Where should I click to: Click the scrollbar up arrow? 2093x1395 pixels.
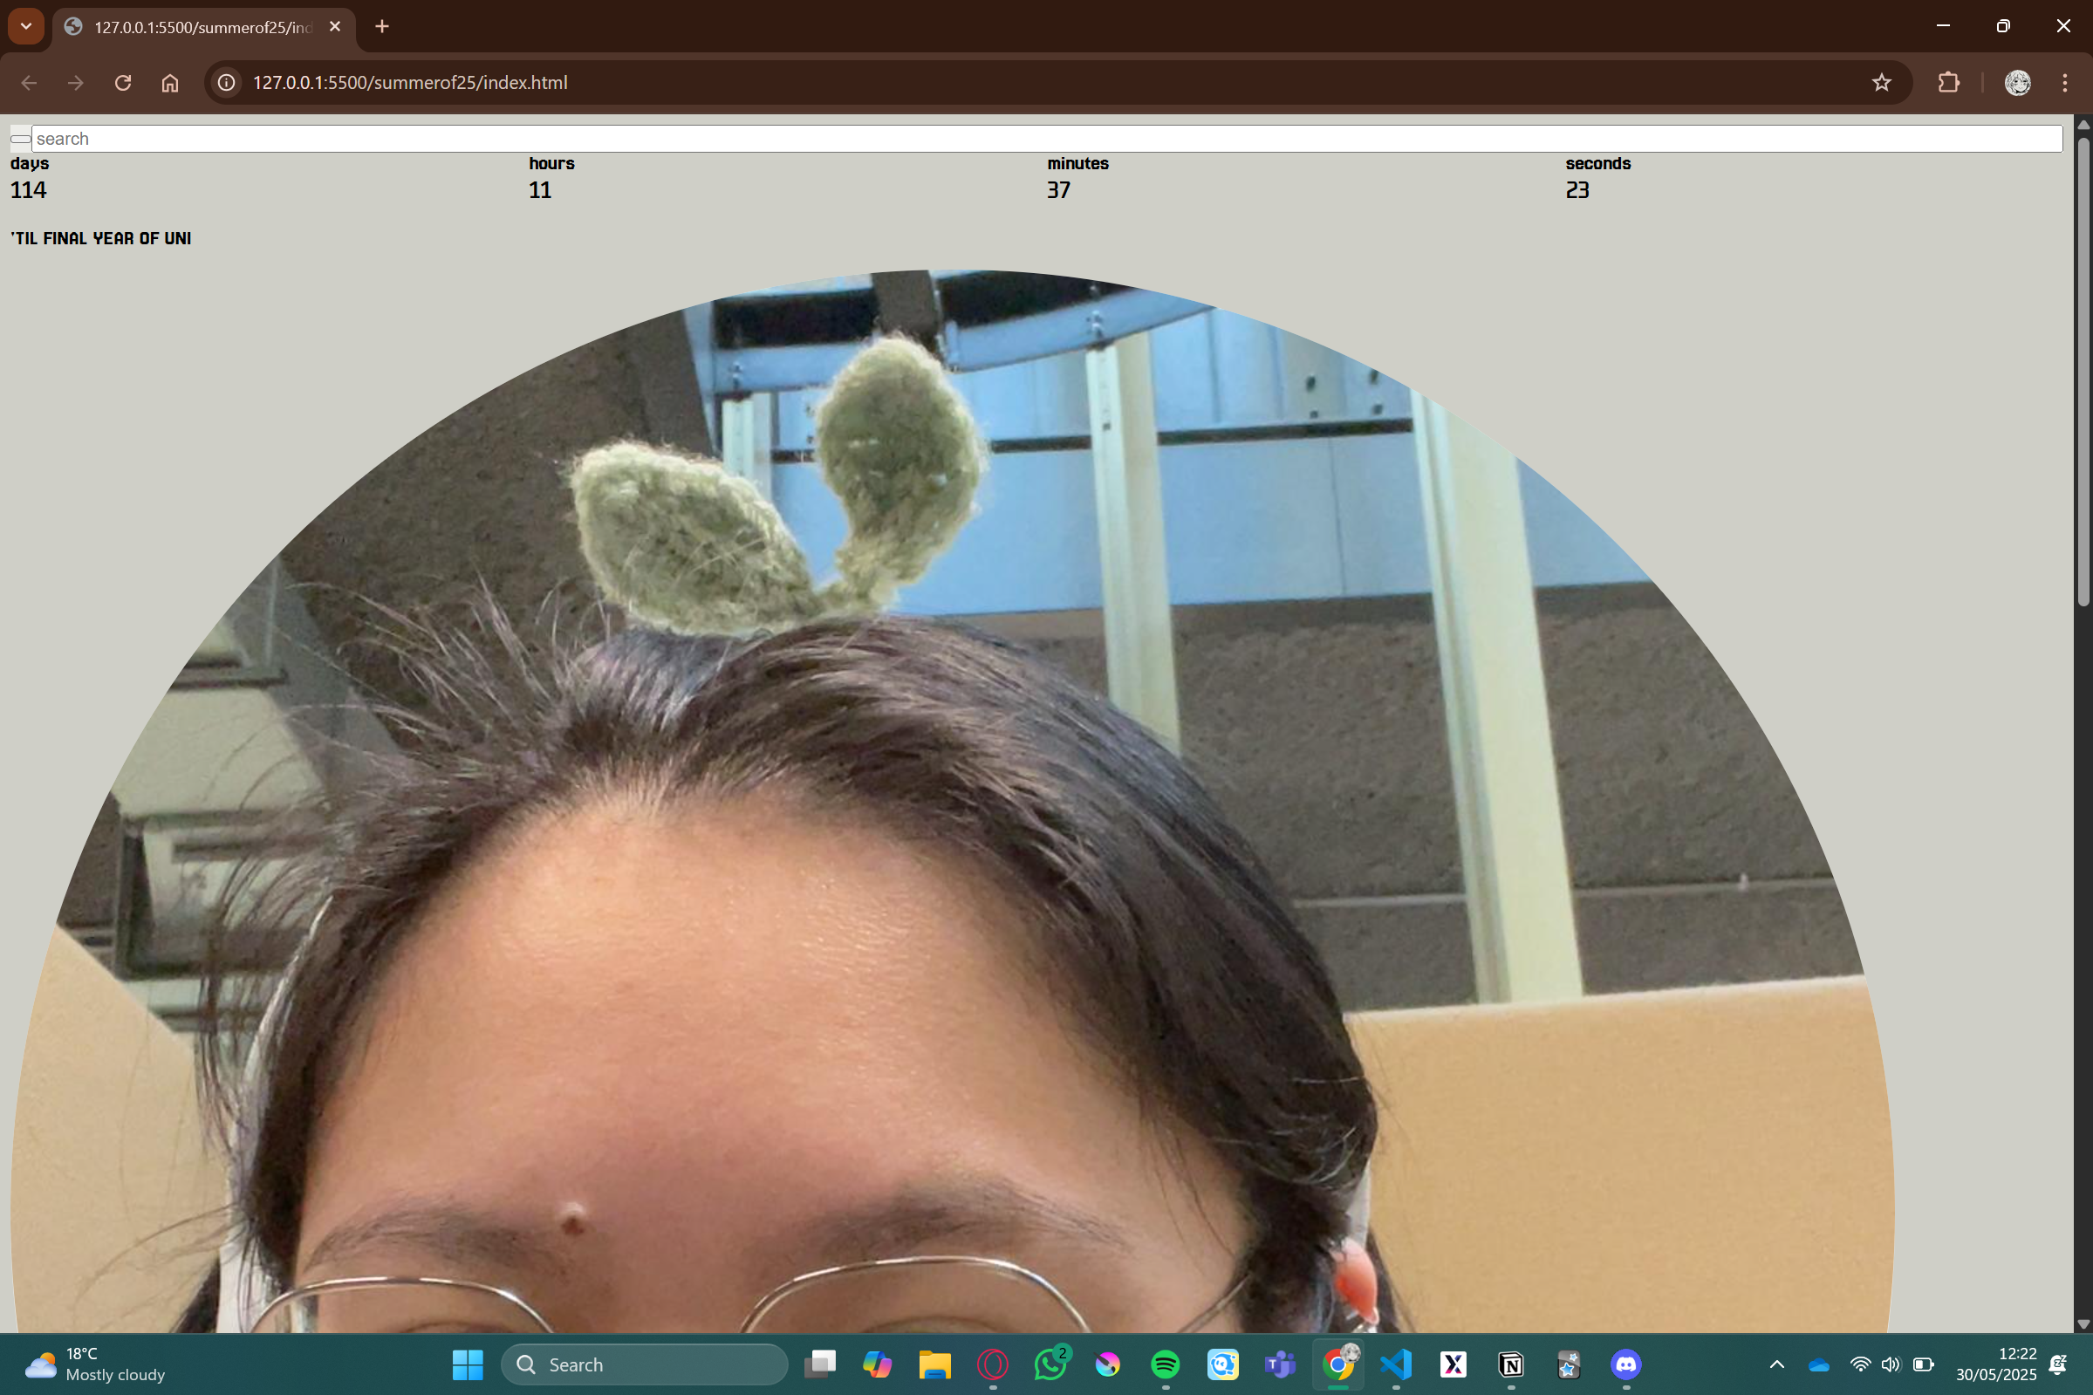tap(2083, 125)
